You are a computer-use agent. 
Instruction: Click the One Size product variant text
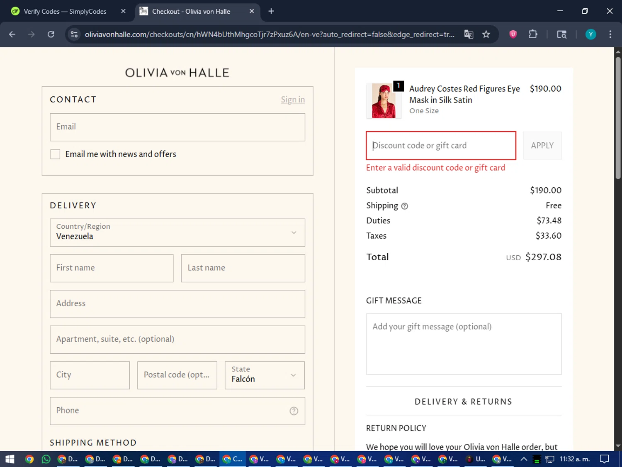(424, 111)
